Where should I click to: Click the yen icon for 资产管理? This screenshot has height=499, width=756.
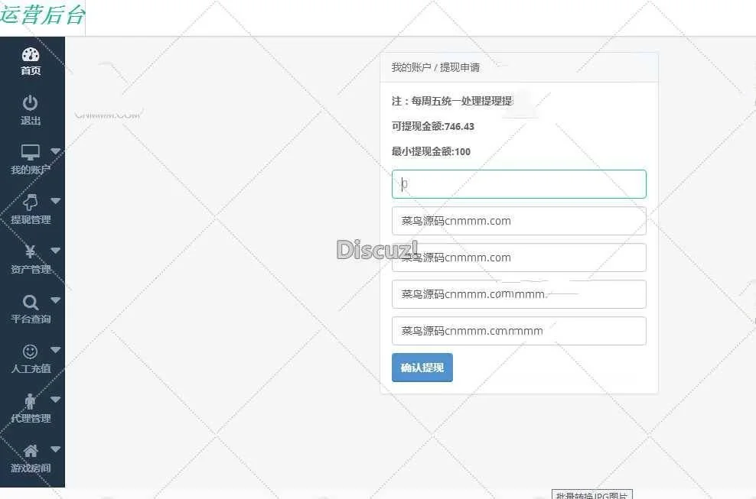(x=31, y=251)
